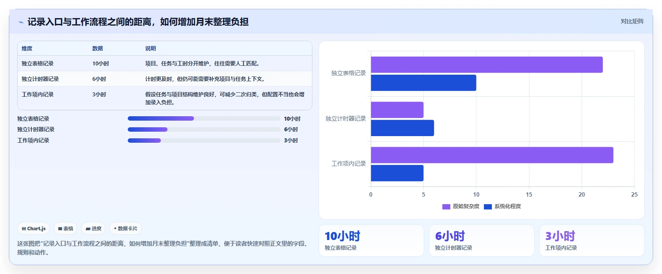
Task: Toggle 系统化程度 legend swatch
Action: click(488, 206)
